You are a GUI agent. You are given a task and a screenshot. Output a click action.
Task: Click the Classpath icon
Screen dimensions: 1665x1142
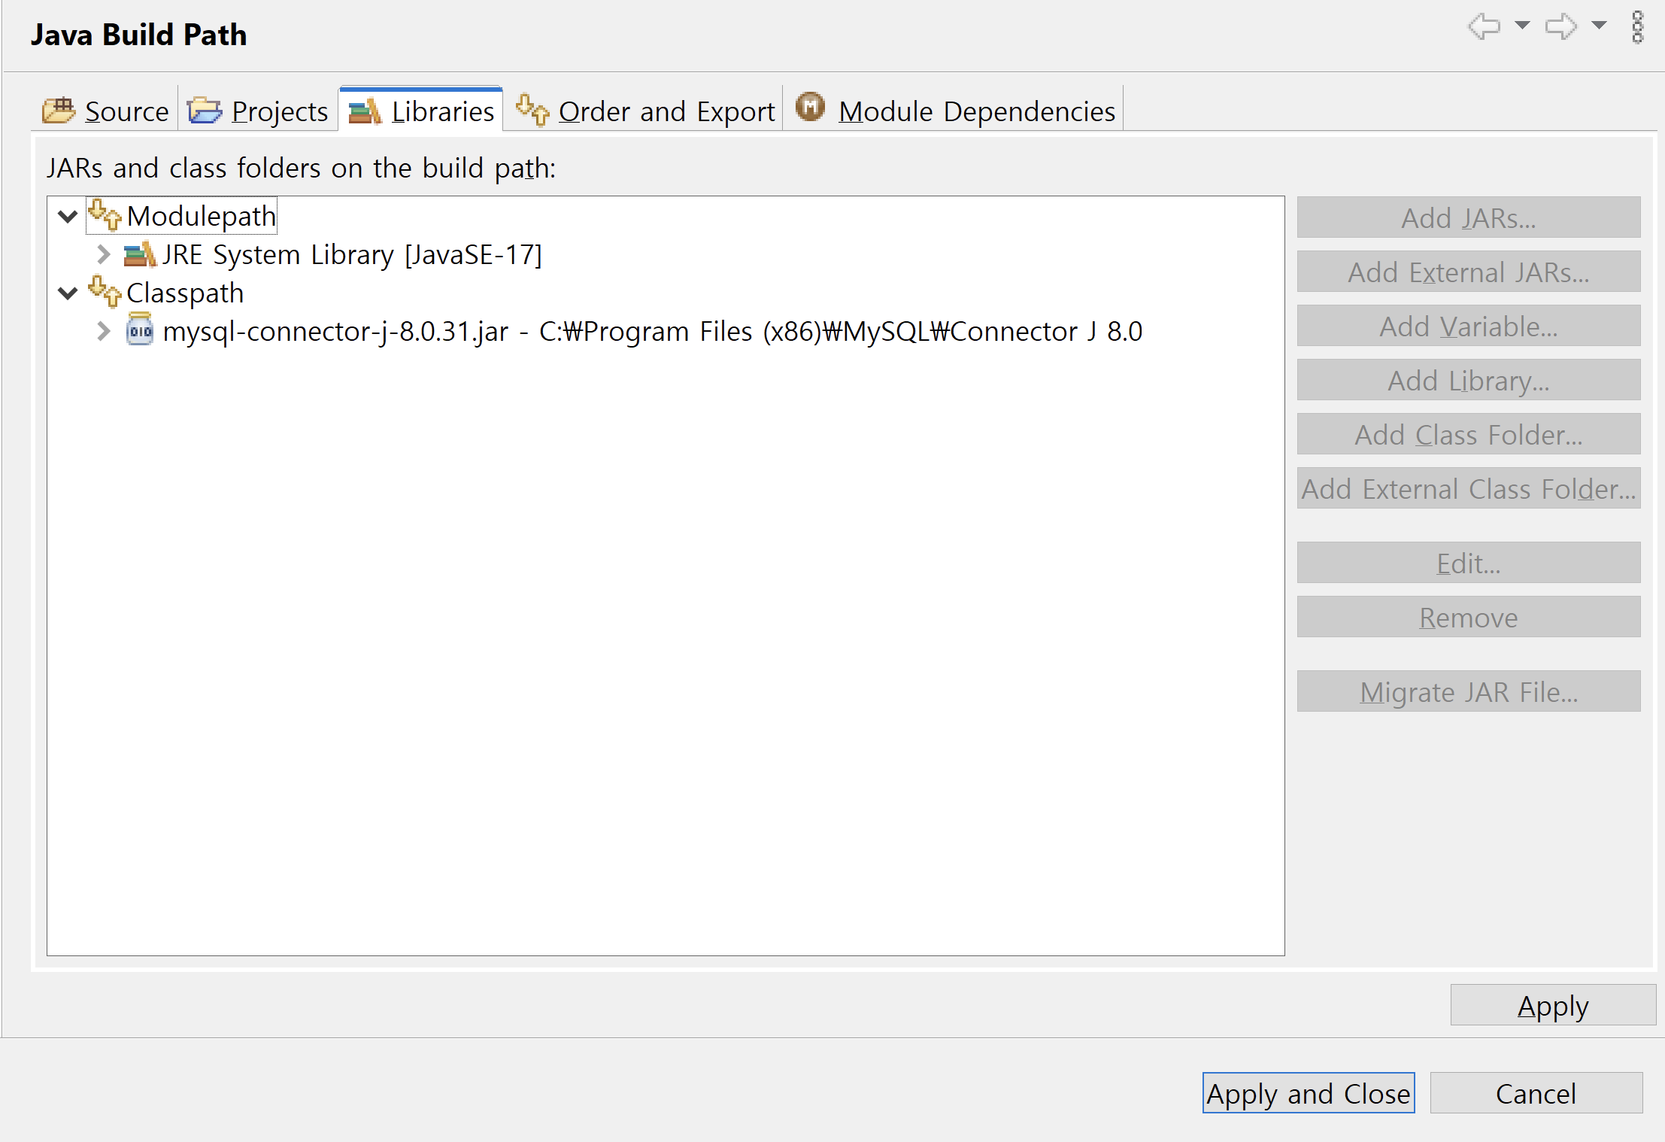(x=104, y=293)
